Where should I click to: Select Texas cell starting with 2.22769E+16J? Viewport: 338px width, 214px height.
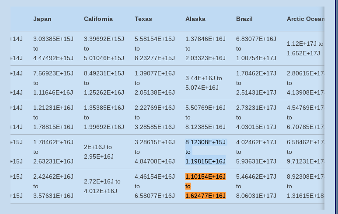point(155,117)
